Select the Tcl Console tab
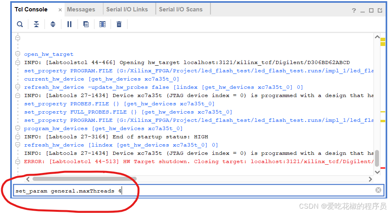 pos(31,9)
